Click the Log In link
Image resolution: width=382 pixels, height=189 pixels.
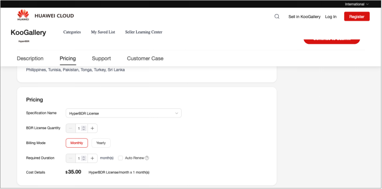(x=330, y=17)
